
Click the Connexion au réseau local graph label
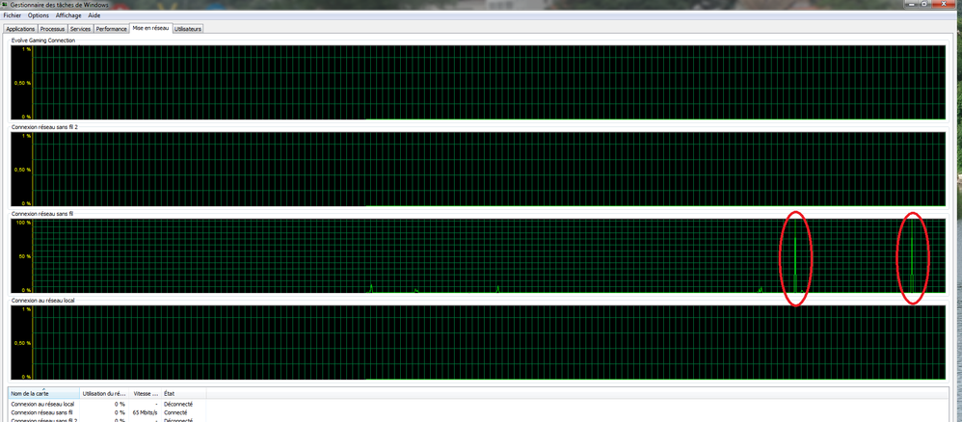(42, 301)
